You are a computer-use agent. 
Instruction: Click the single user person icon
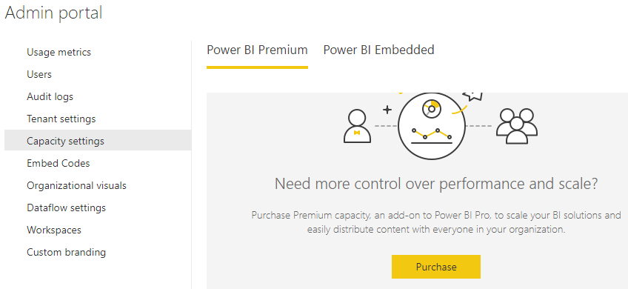click(357, 126)
